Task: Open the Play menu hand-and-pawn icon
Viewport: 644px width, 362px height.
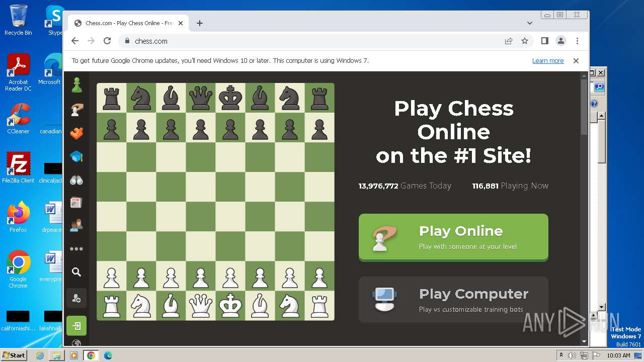Action: 76,109
